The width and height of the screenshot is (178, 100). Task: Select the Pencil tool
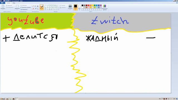point(33,6)
